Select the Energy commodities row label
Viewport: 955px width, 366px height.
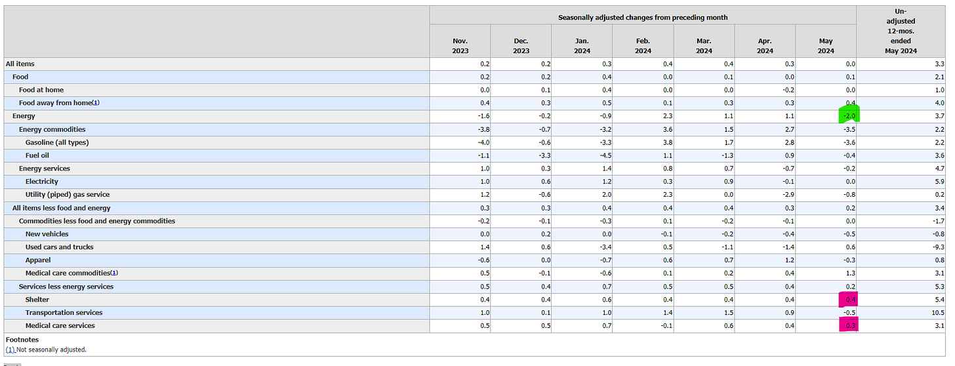click(52, 129)
